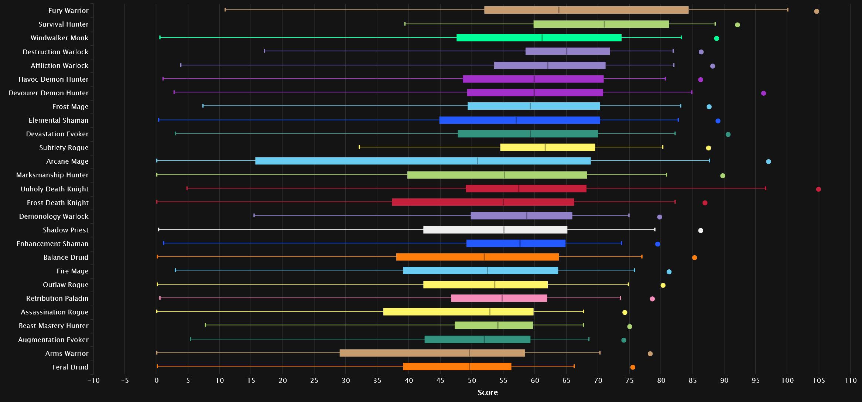862x402 pixels.
Task: Click the Feral Druid label
Action: 70,367
